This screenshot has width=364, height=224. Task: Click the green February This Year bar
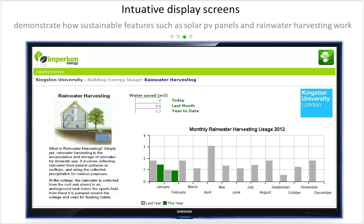(x=175, y=176)
